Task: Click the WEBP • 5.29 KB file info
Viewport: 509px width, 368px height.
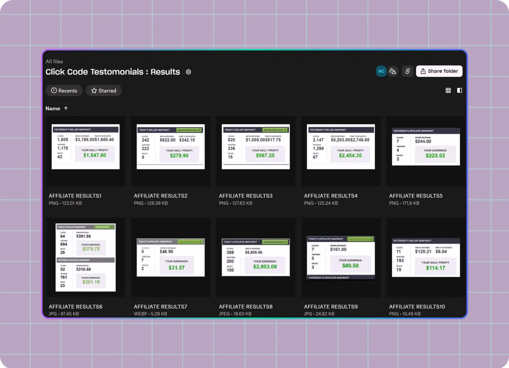Action: [150, 314]
